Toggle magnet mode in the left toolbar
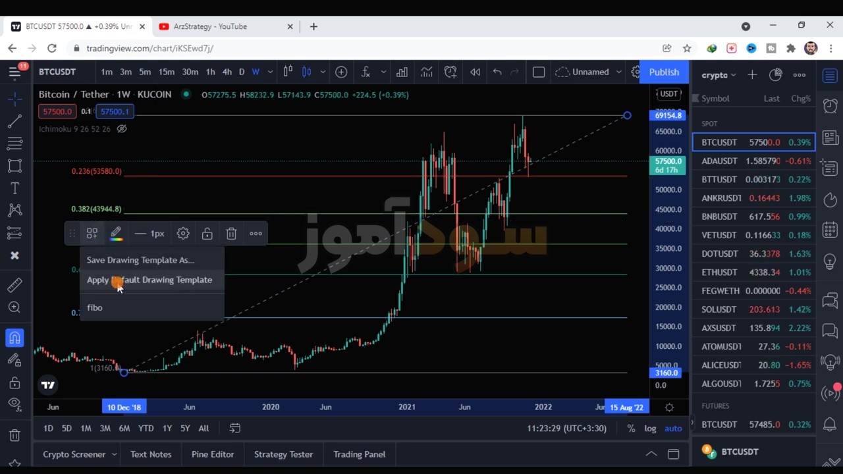 tap(14, 338)
